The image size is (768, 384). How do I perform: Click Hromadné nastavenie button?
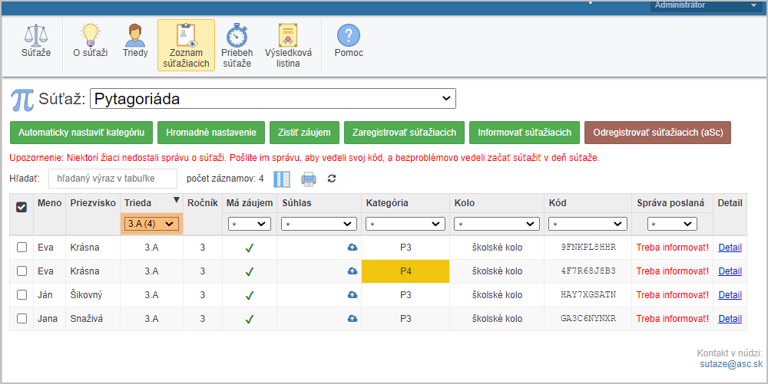211,133
